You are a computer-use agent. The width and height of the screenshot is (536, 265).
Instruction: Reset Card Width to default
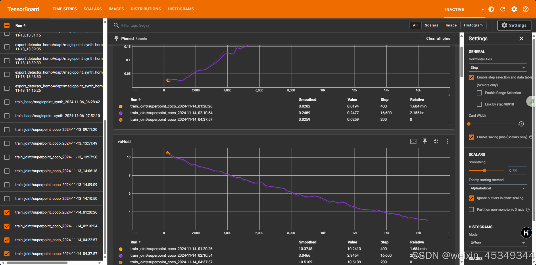[x=521, y=124]
